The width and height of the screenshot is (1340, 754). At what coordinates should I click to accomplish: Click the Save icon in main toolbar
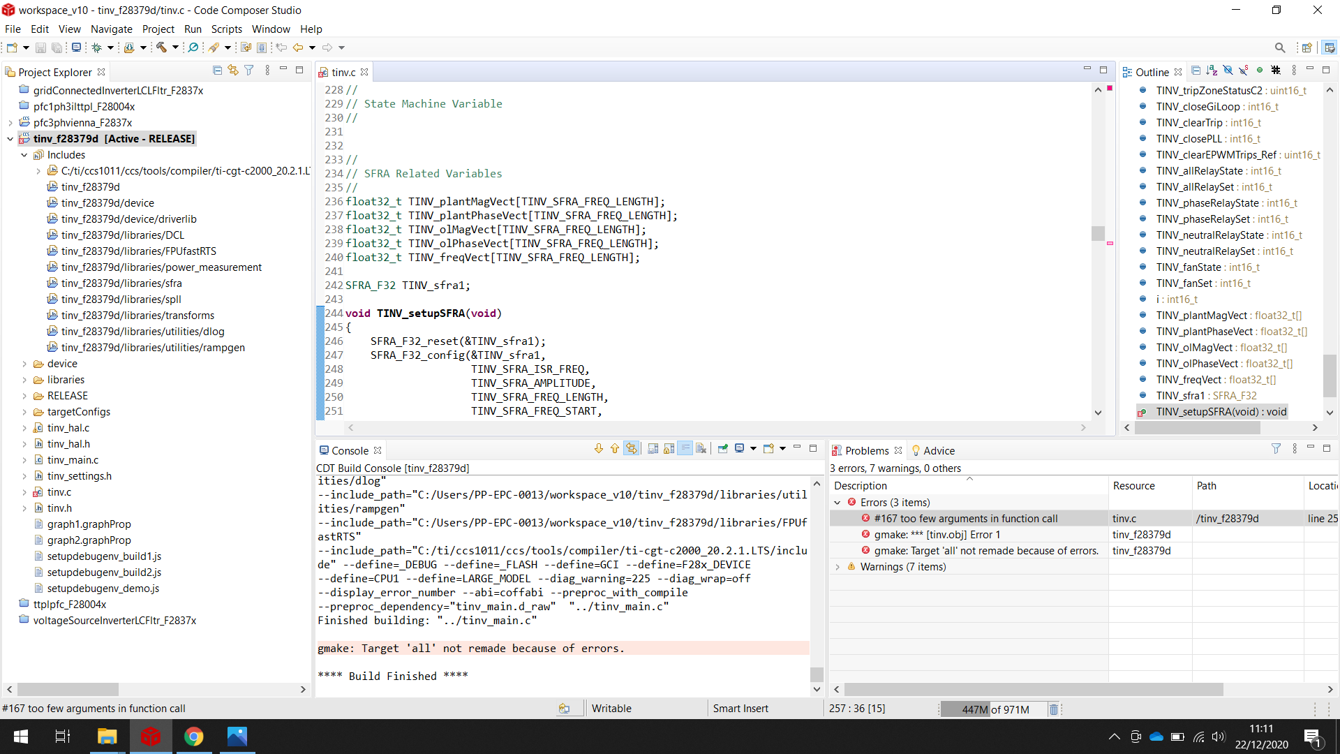(x=40, y=47)
